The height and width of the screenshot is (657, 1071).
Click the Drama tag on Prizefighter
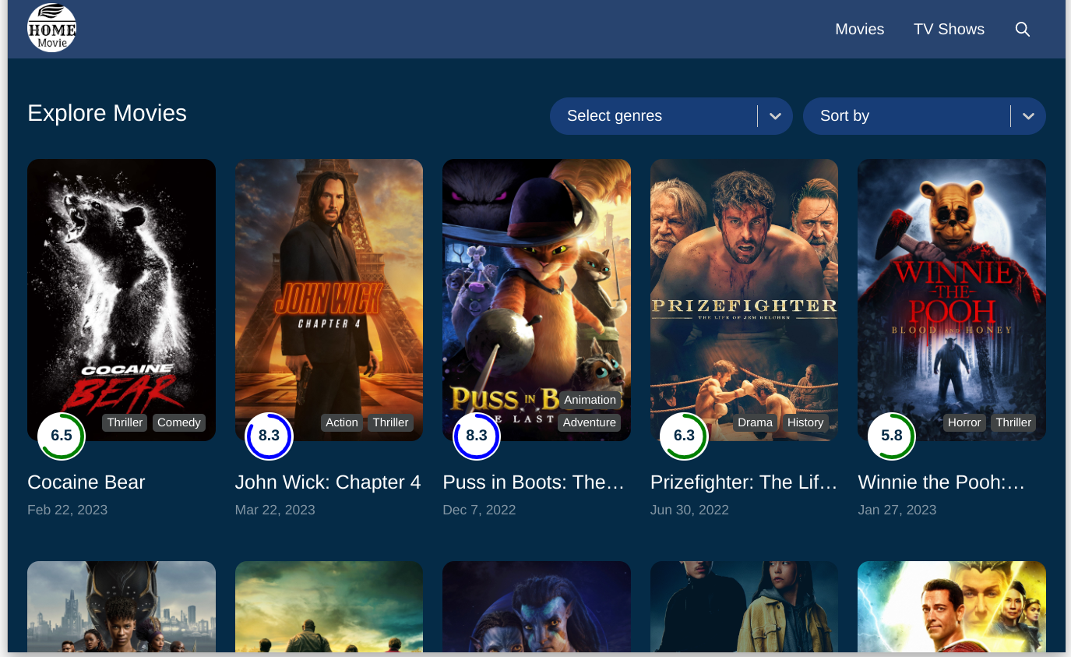[x=755, y=422]
